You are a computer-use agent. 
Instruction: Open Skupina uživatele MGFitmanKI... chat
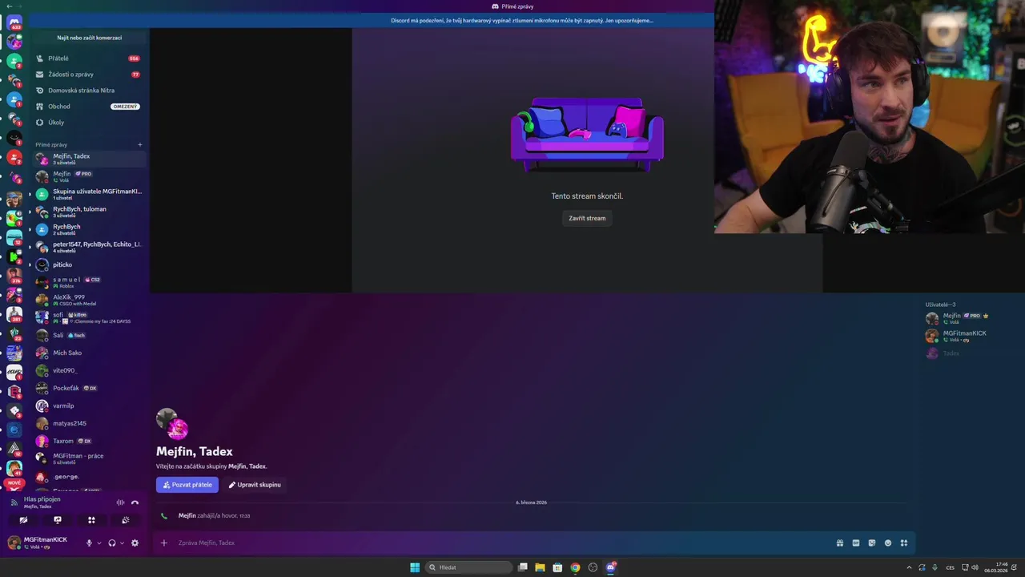click(x=89, y=194)
